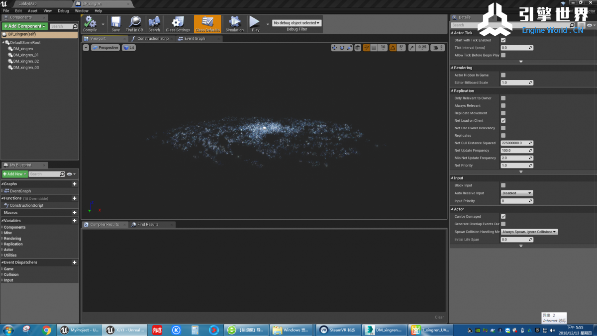Image resolution: width=597 pixels, height=336 pixels.
Task: Open the Window menu
Action: coord(82,10)
